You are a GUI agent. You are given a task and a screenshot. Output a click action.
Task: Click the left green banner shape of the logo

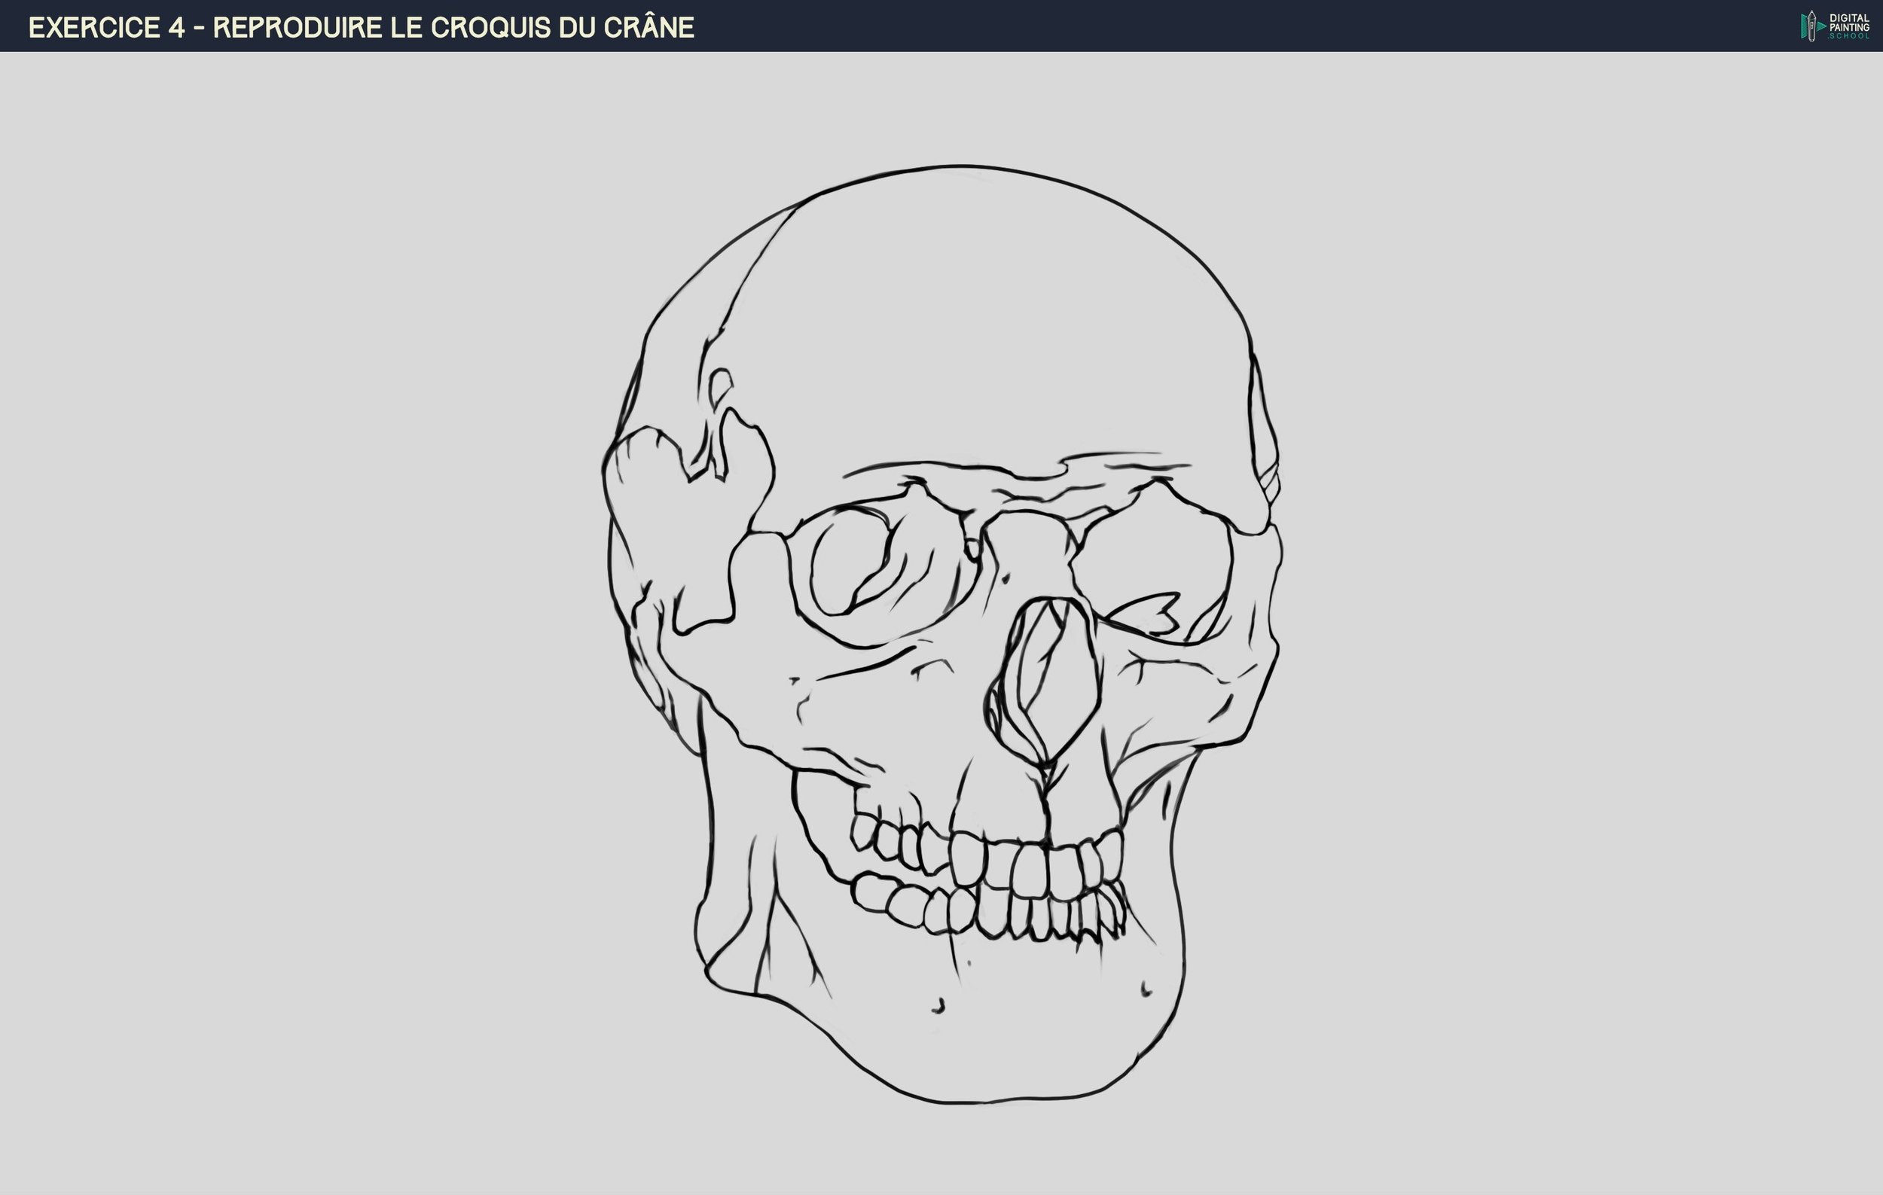coord(1804,27)
